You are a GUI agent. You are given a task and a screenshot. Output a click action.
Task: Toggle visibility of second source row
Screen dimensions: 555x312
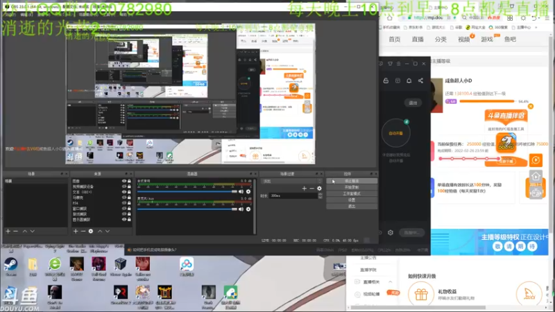[124, 187]
